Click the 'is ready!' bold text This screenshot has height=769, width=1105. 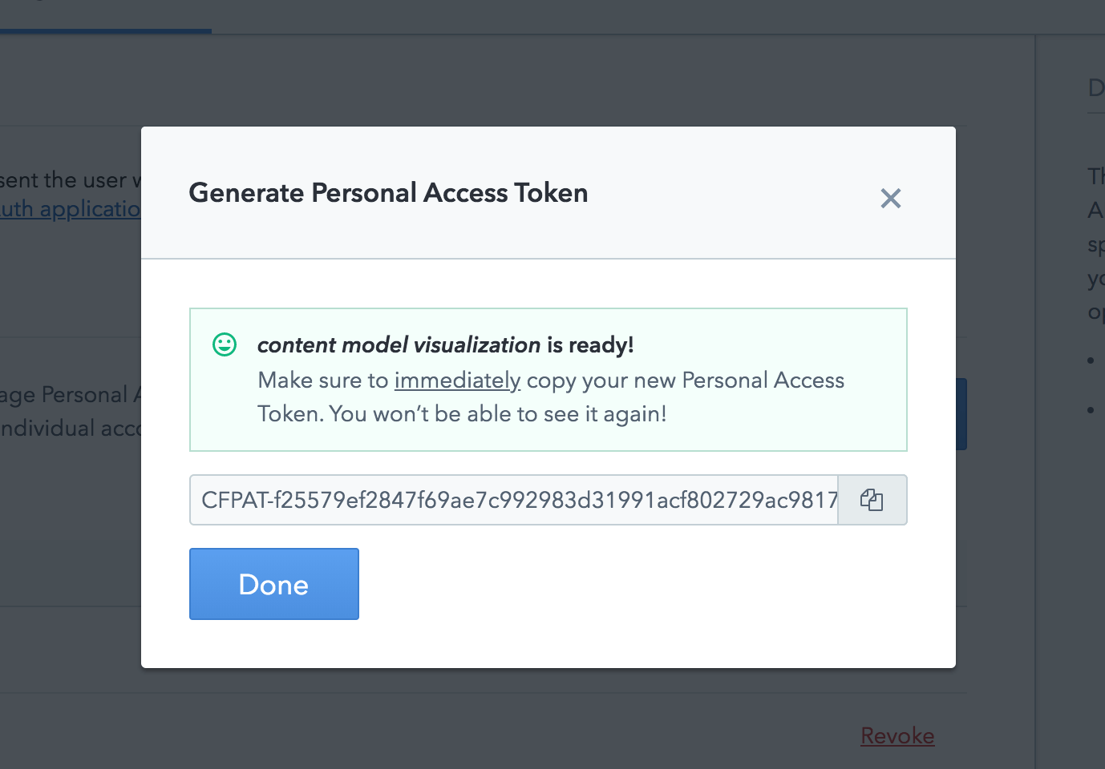point(590,344)
